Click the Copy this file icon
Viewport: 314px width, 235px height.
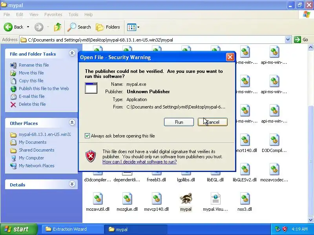coord(13,81)
